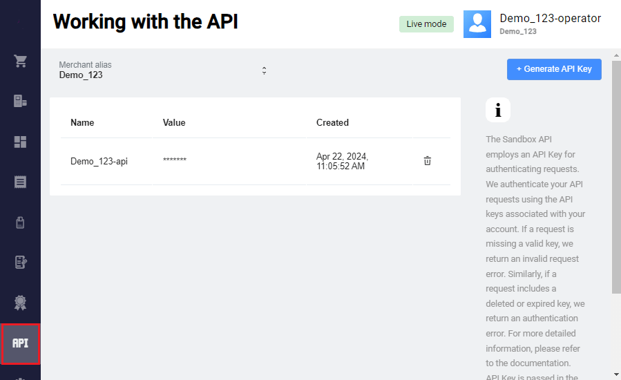Click the Created column header
Viewport: 621px width, 380px height.
(x=332, y=123)
